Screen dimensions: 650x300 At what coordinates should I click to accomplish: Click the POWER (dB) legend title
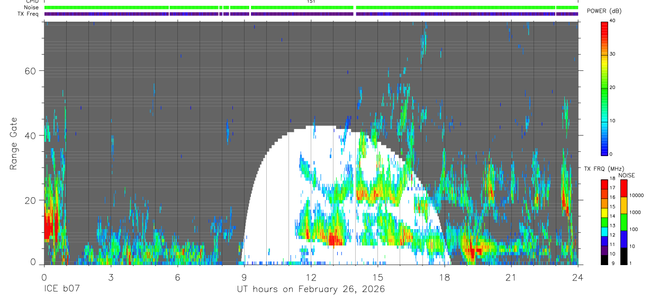click(604, 11)
